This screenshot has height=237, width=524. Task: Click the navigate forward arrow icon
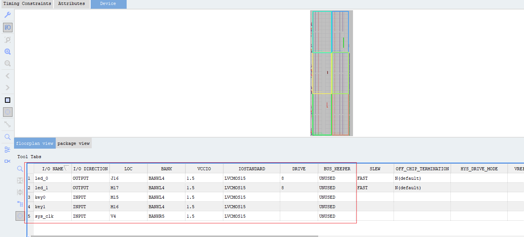(7, 87)
